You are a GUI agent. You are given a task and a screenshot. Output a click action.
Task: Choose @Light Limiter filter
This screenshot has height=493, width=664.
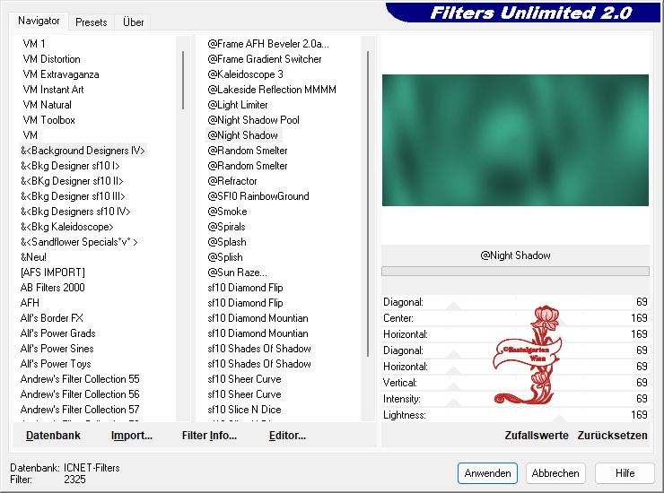(x=238, y=105)
